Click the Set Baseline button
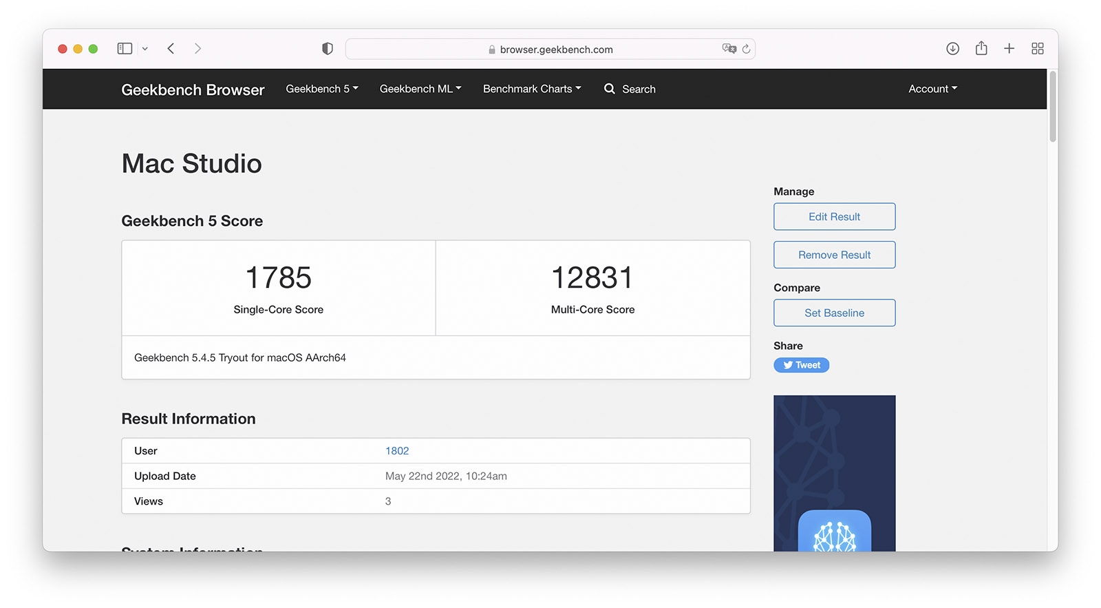 [835, 313]
